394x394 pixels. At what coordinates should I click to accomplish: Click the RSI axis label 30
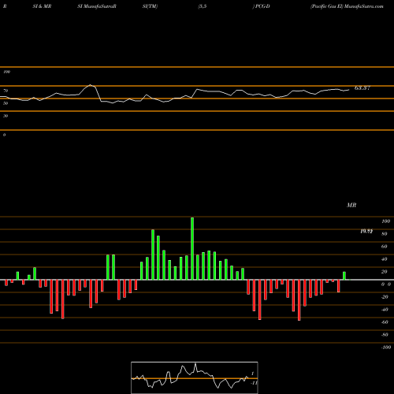(x=6, y=116)
